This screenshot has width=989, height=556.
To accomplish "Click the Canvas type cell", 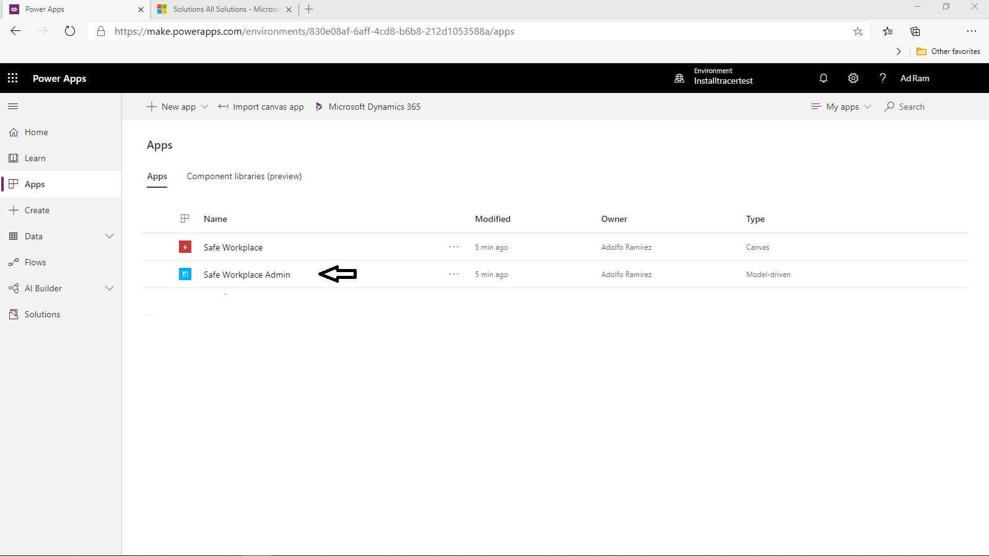I will (757, 247).
